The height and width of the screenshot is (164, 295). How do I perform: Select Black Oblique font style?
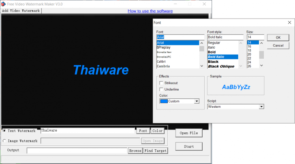tap(223, 66)
